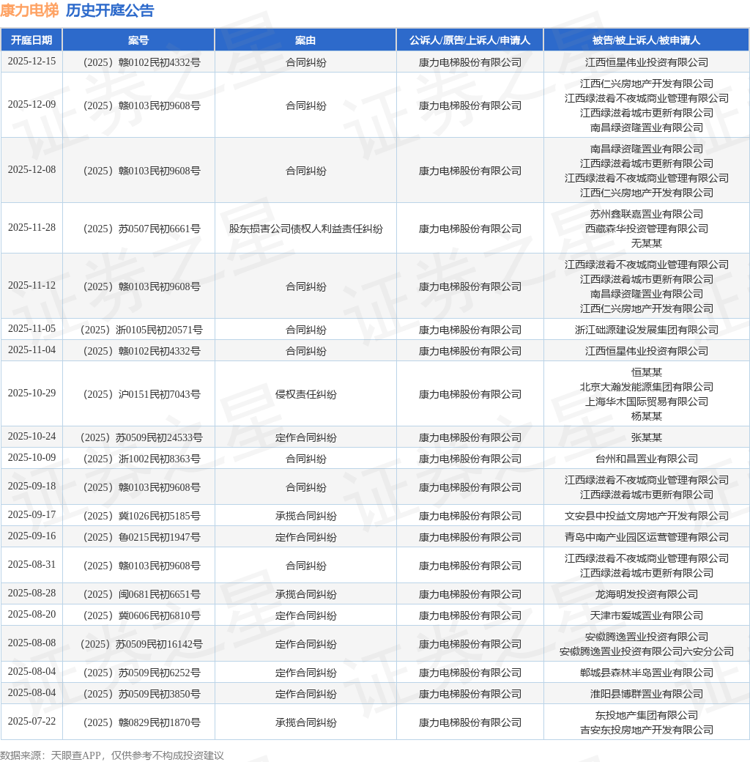Click defendant 北京大瀚发能源集团有限公司
750x762 pixels.
(x=646, y=387)
